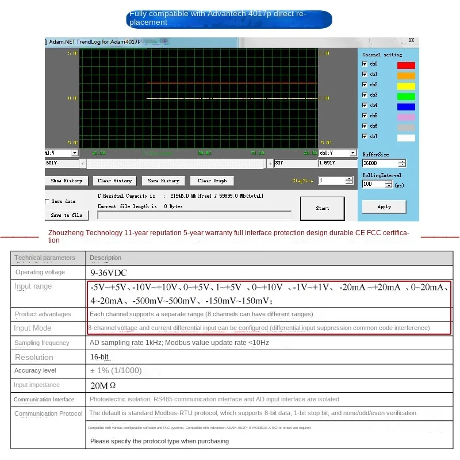Screen dimensions: 460x460
Task: Click the Clear Graph button
Action: [x=212, y=181]
